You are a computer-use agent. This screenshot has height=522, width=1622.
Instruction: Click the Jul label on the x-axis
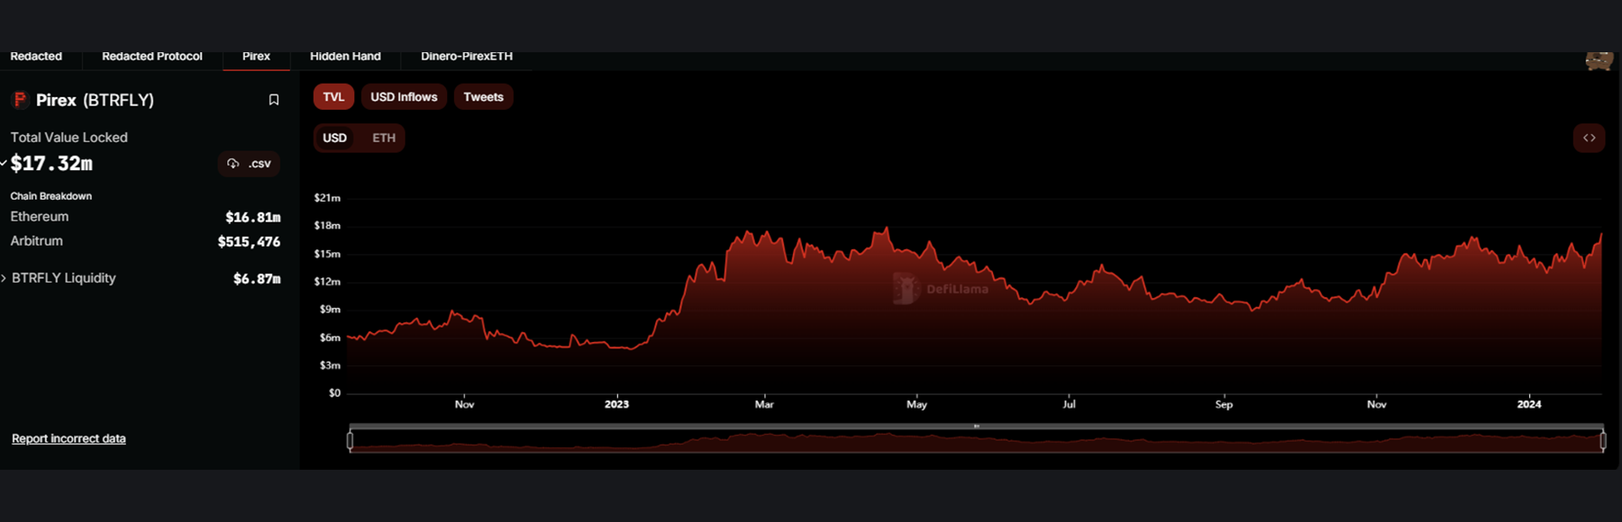click(1069, 404)
